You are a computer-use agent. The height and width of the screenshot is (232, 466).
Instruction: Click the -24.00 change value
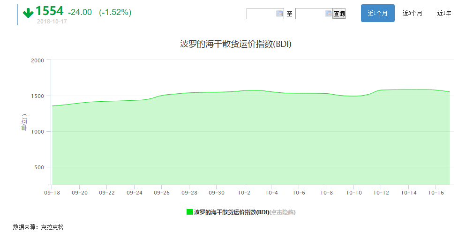(x=80, y=12)
